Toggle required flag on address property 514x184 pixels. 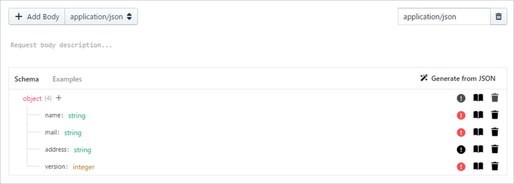coord(461,150)
